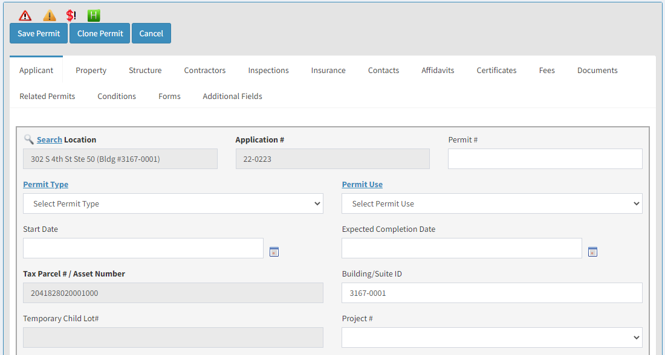Screen dimensions: 665x355
Task: Open the Related Permits tab
Action: pos(47,96)
